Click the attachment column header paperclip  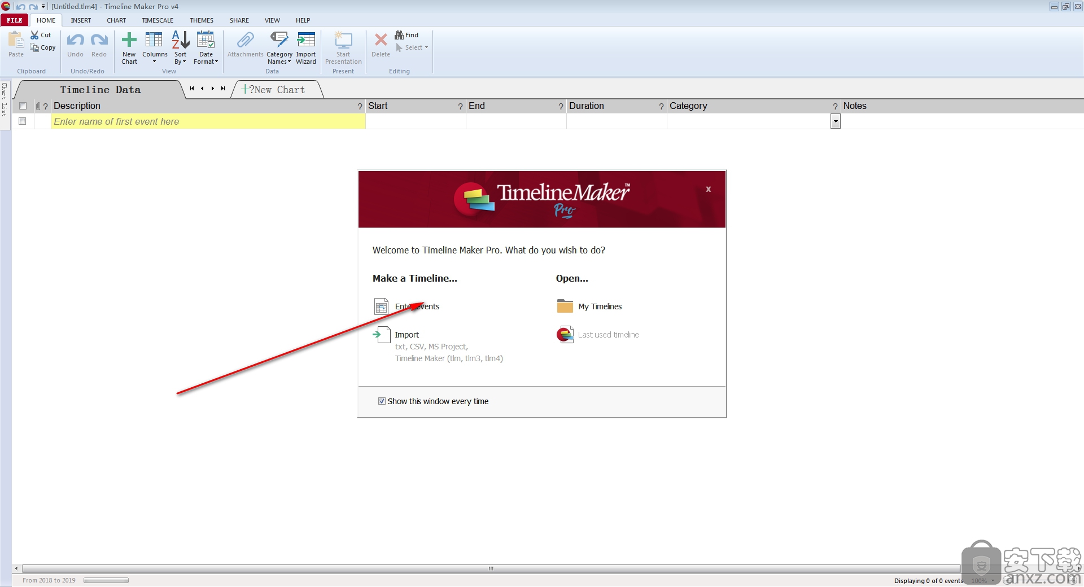pos(38,106)
